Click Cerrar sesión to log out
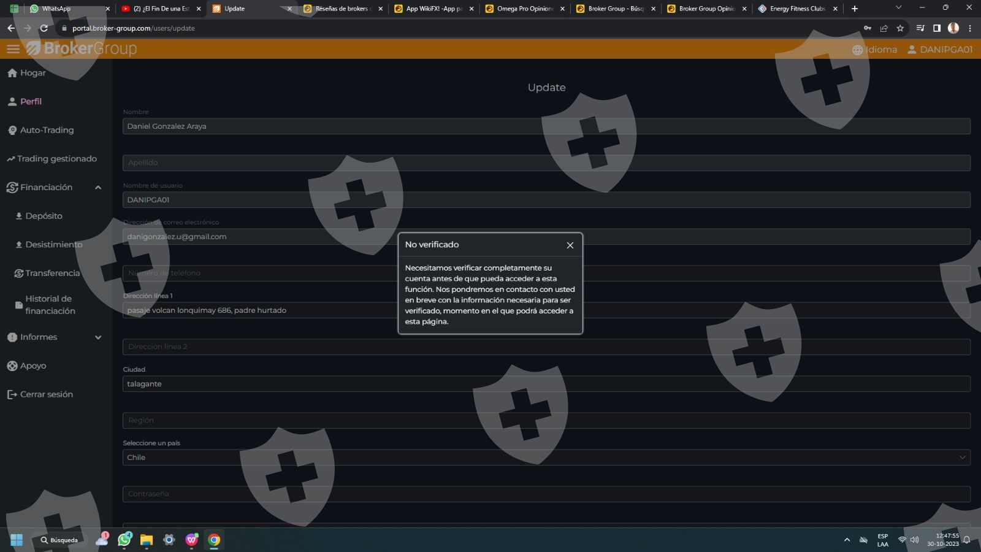Image resolution: width=981 pixels, height=552 pixels. click(46, 394)
